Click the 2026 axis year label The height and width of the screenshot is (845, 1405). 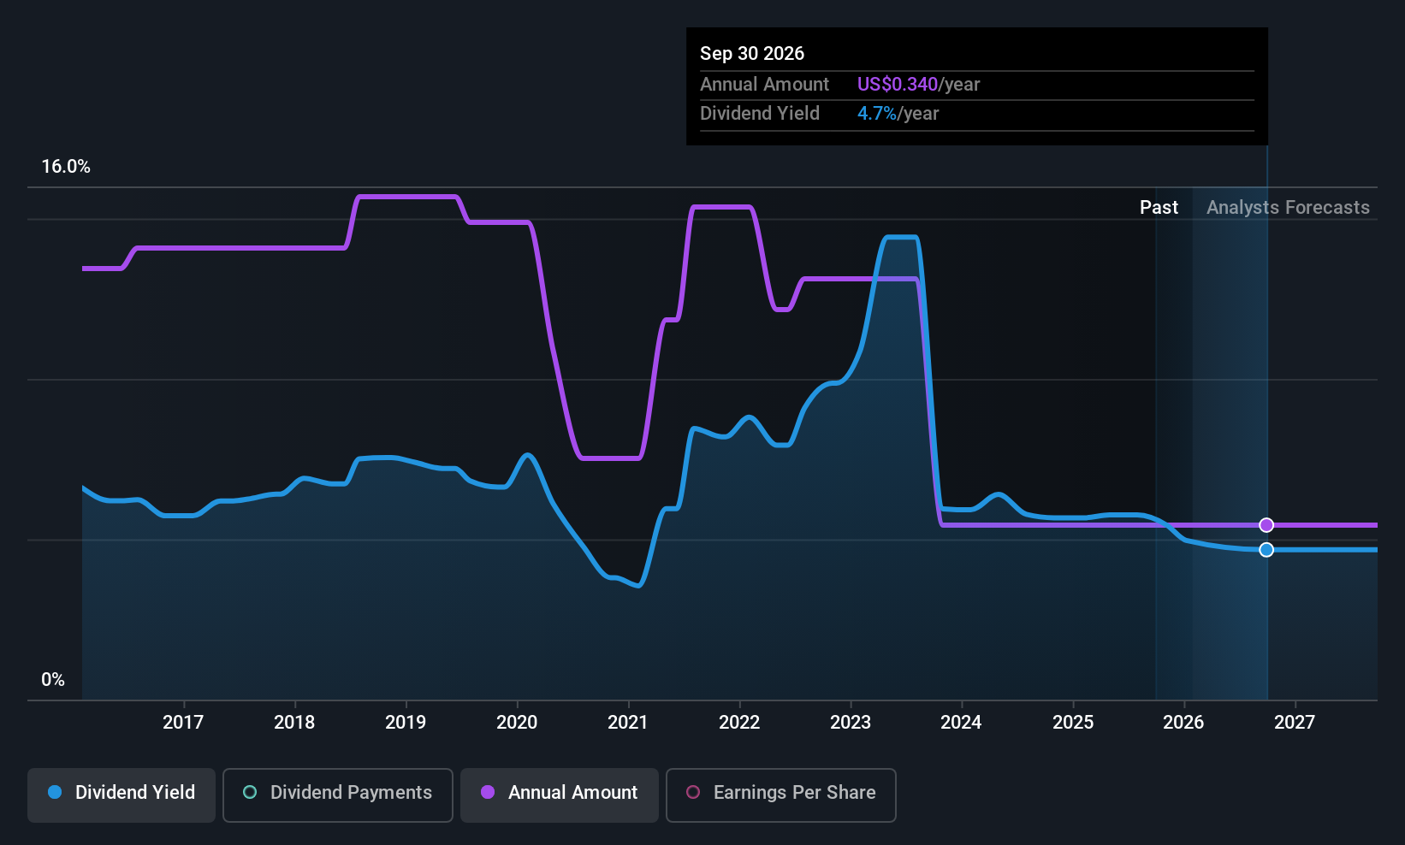coord(1183,723)
